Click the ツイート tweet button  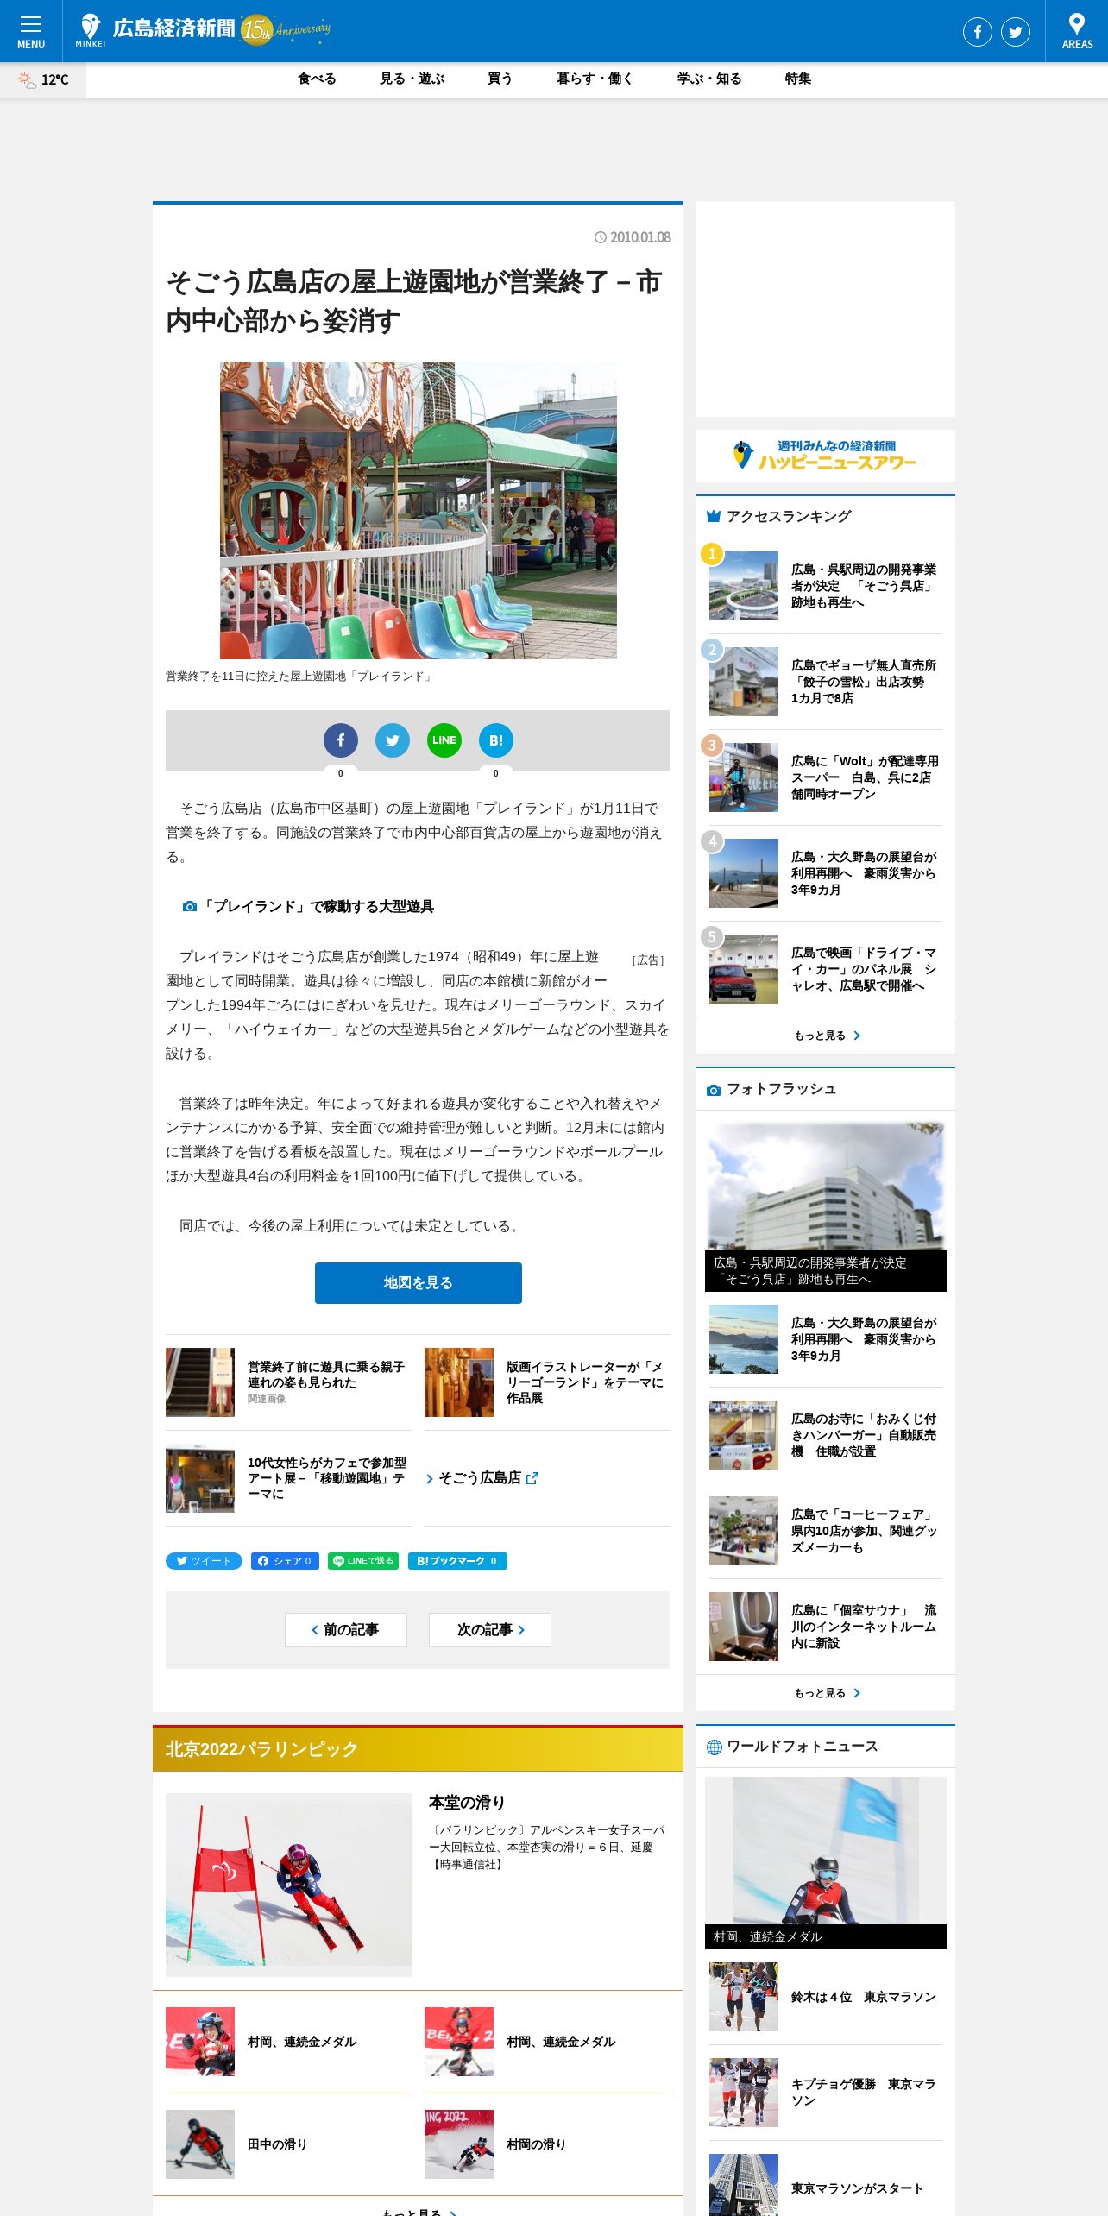coord(204,1561)
